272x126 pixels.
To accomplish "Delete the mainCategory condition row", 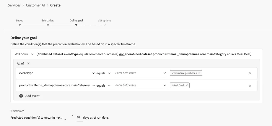I will (x=250, y=85).
